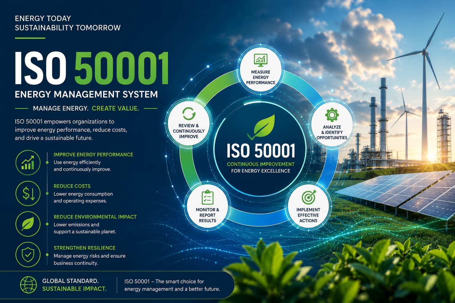Click the large green 50001 title
Viewport: 455px width, 303px height.
(x=122, y=68)
